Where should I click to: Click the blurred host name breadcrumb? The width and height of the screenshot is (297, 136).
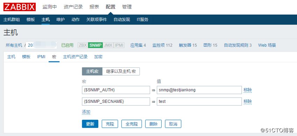(41, 45)
